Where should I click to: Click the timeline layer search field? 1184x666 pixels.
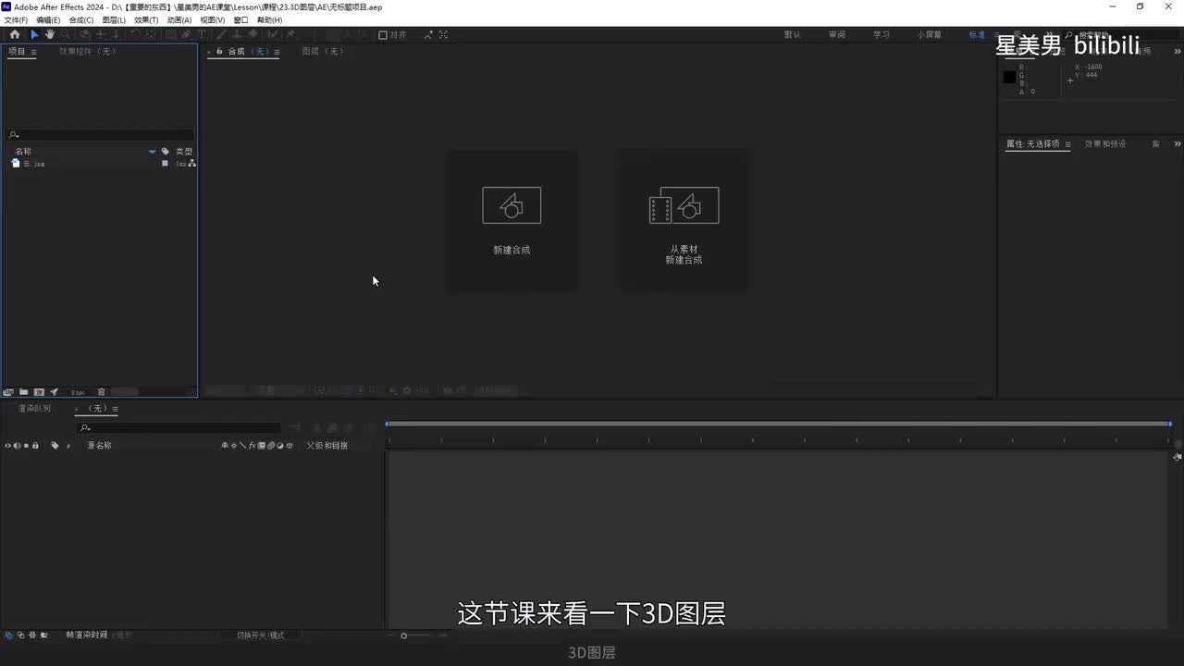179,427
